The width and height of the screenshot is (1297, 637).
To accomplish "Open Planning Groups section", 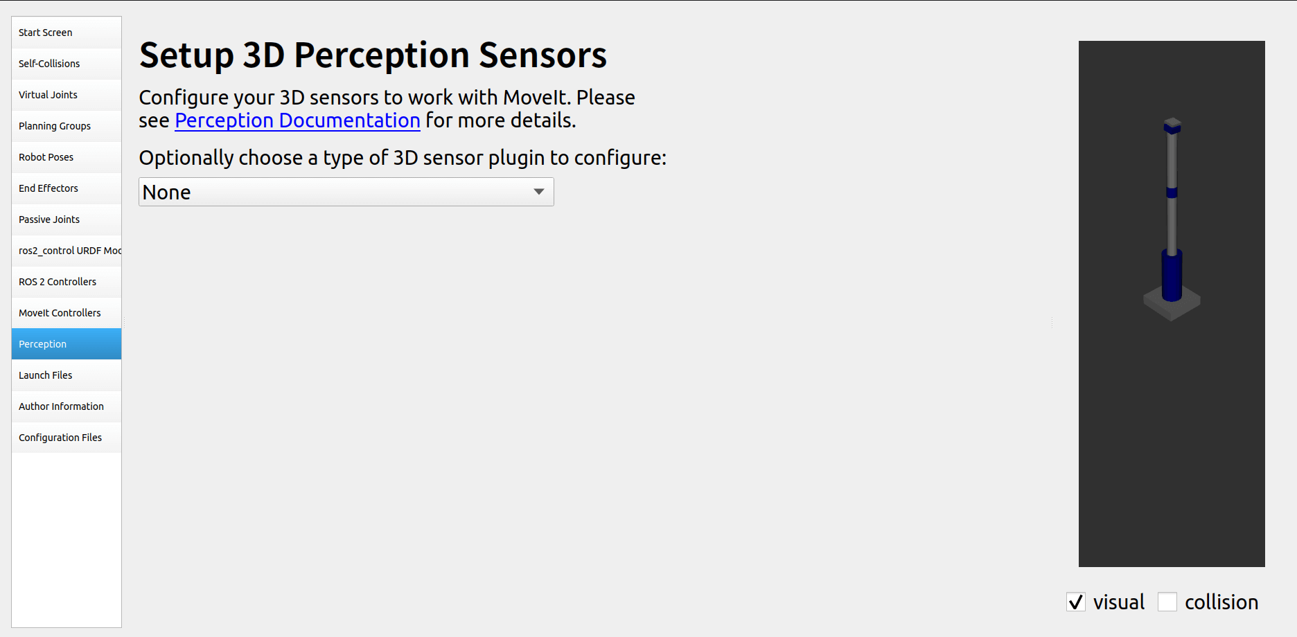I will pyautogui.click(x=66, y=126).
